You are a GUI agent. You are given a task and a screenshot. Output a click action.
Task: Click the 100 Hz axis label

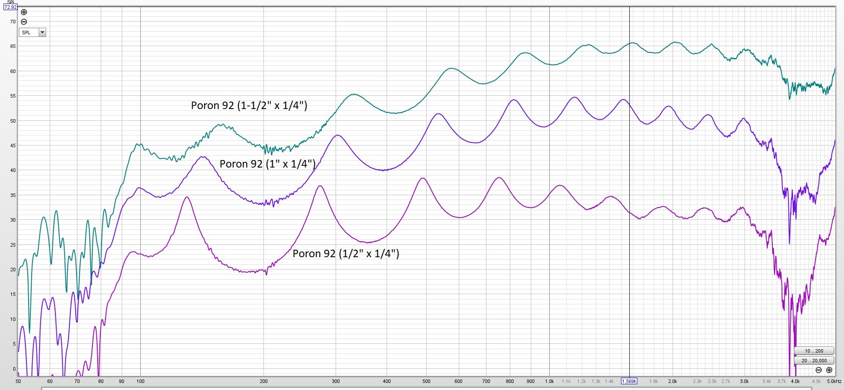(x=140, y=381)
